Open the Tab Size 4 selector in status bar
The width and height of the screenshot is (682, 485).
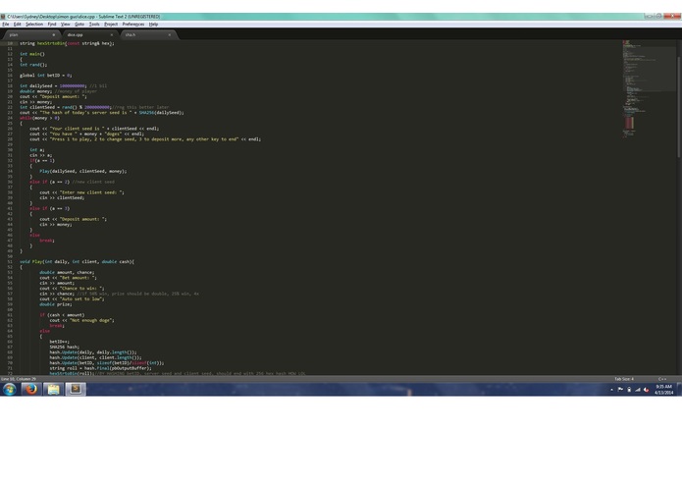(x=624, y=379)
